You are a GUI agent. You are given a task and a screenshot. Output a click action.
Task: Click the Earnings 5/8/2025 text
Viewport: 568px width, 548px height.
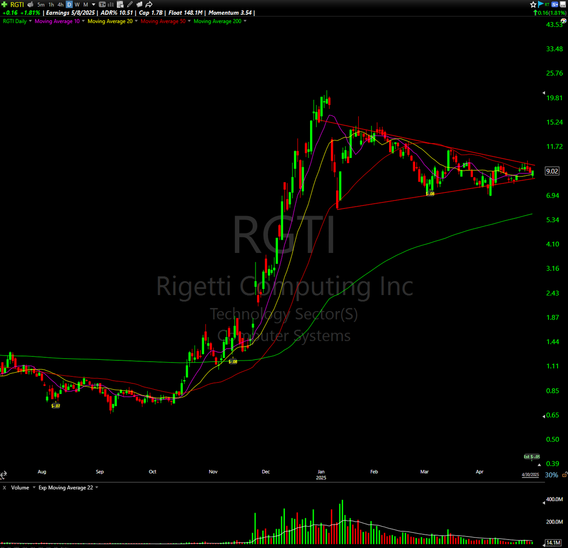click(71, 13)
